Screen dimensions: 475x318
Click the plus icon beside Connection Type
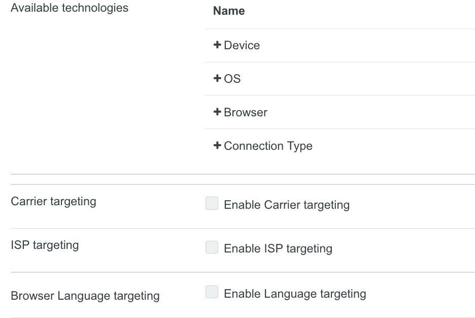(218, 146)
